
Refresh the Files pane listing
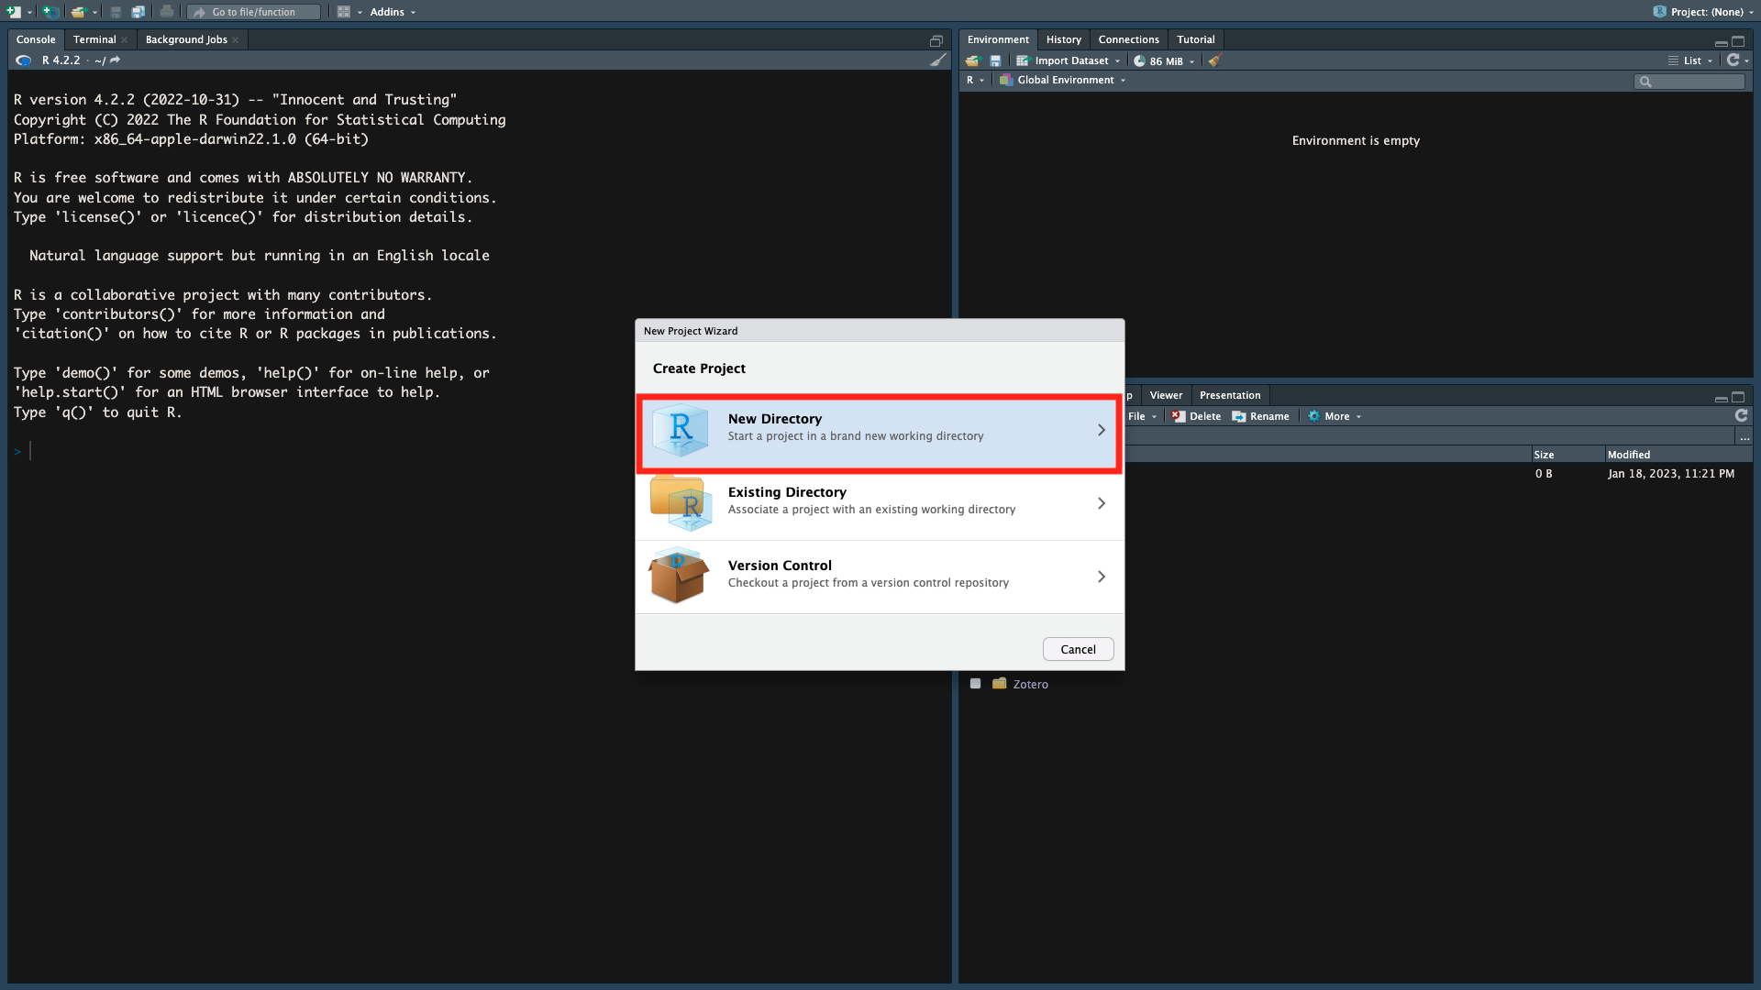pos(1741,416)
